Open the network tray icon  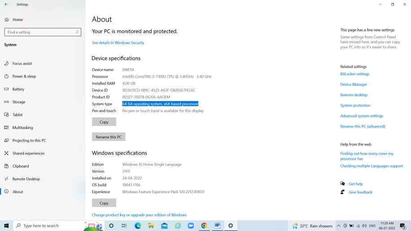(358, 226)
